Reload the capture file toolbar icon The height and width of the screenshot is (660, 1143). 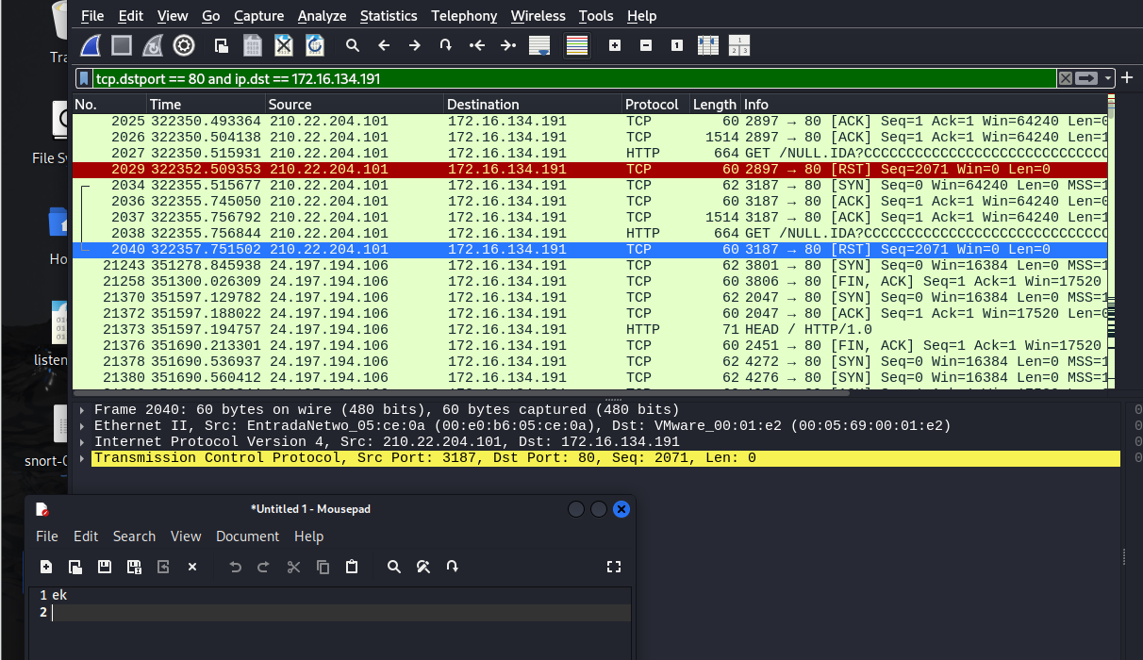(315, 45)
